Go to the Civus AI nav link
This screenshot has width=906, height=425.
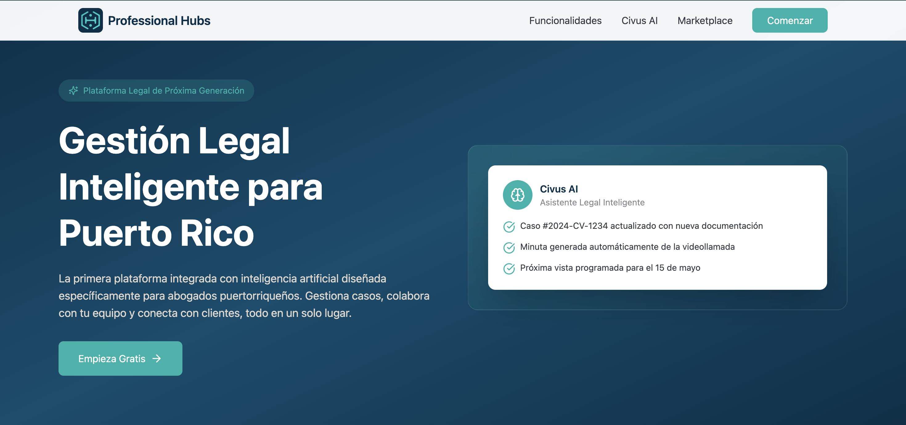click(x=639, y=21)
